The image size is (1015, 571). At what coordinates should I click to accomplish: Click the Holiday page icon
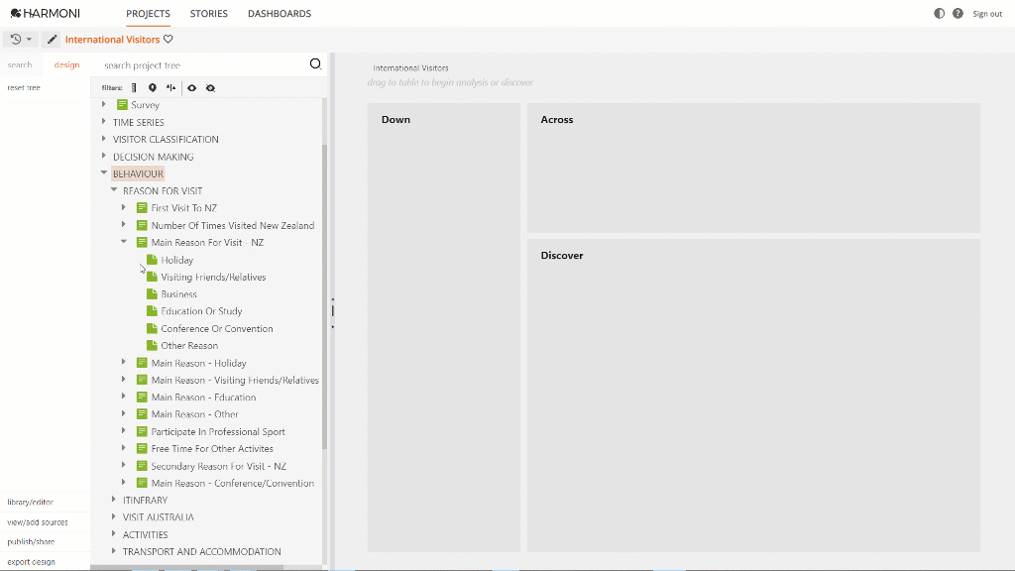[152, 260]
